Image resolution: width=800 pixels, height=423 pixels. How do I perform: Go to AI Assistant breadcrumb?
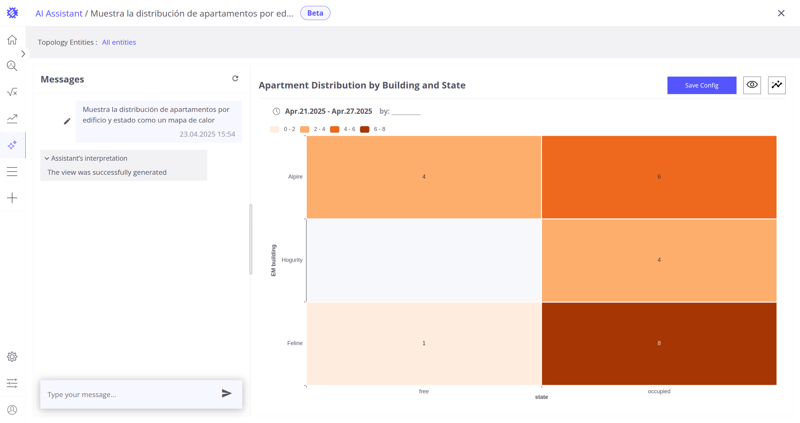point(59,13)
